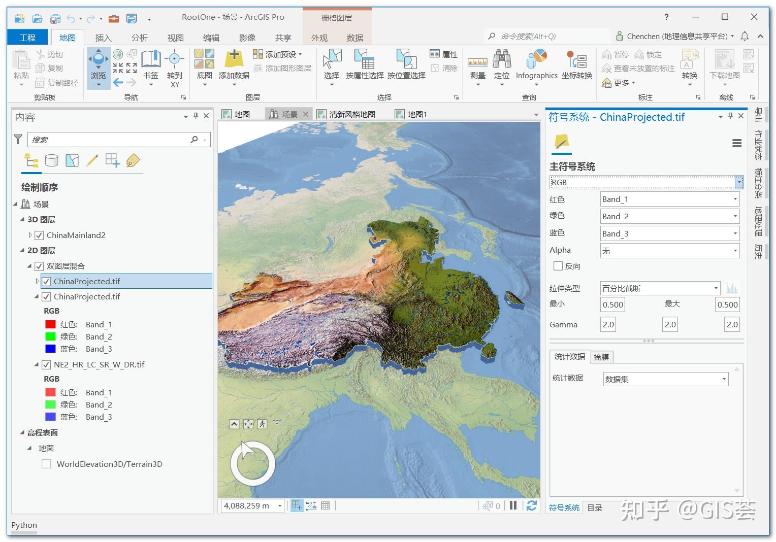This screenshot has width=776, height=542.
Task: Click the 按属性选择 button
Action: pyautogui.click(x=364, y=66)
